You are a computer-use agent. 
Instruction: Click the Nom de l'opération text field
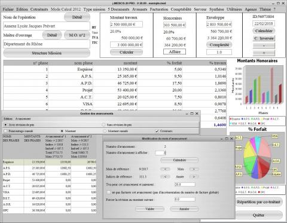[47, 26]
